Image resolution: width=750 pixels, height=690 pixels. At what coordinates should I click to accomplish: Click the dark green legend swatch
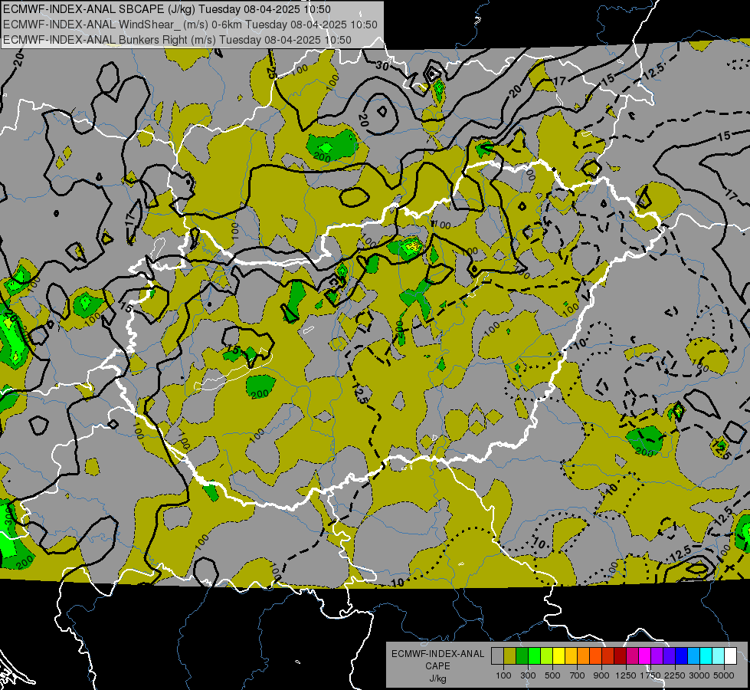pyautogui.click(x=522, y=655)
